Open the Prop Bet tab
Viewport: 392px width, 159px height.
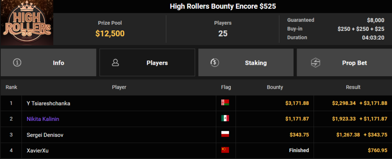[x=344, y=63]
